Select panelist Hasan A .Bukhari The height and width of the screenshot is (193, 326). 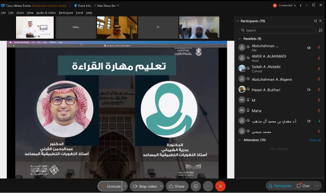coord(280,89)
